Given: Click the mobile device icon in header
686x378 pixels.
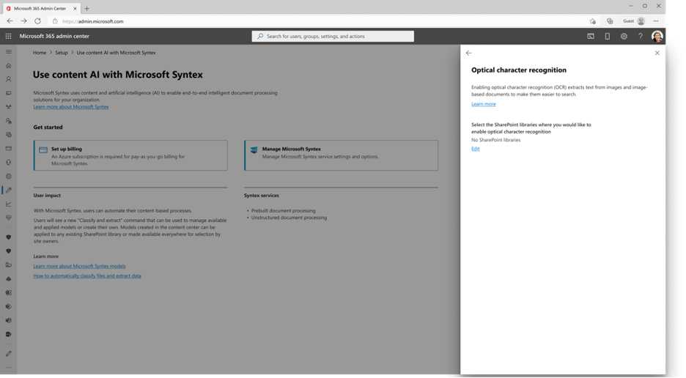Looking at the screenshot, I should click(x=607, y=36).
